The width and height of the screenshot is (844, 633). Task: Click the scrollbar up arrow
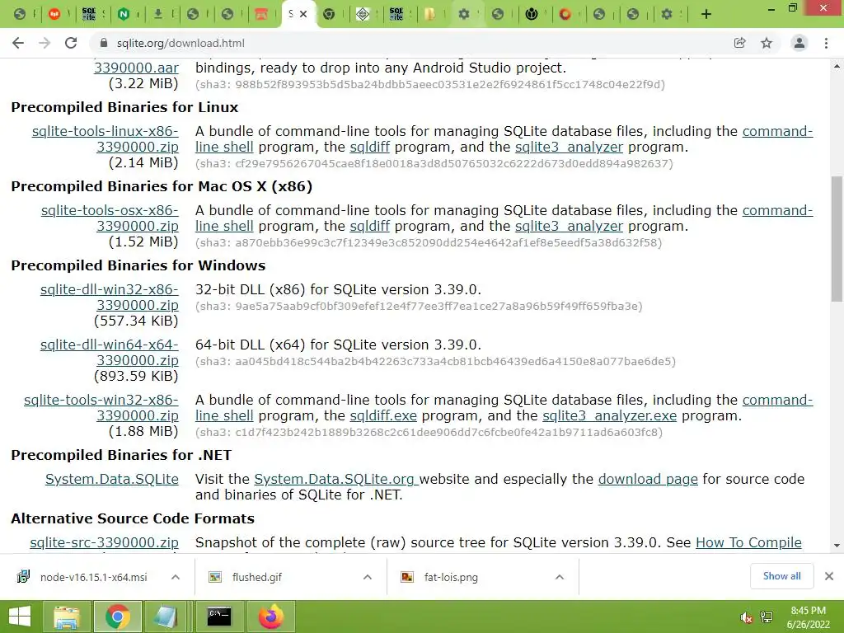point(837,66)
